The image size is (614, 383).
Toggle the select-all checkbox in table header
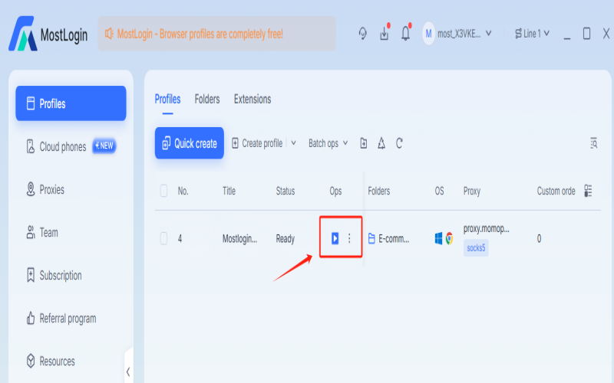click(163, 191)
